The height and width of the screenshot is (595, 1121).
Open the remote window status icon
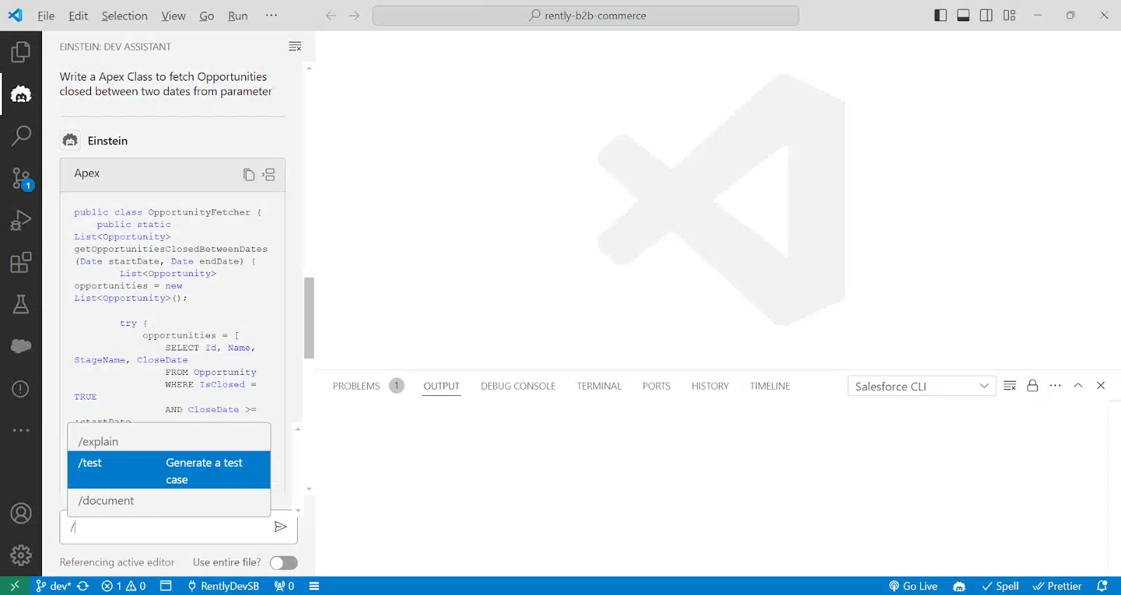15,586
